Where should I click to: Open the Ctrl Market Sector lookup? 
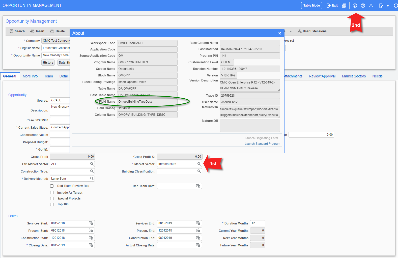pos(92,164)
